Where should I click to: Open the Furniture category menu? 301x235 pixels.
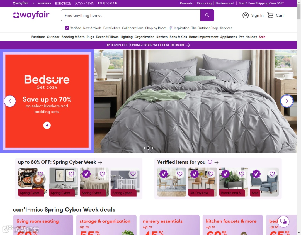click(x=38, y=37)
